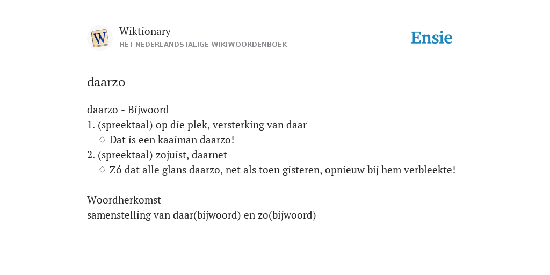The height and width of the screenshot is (275, 550).
Task: Click the text 'samenstelling van daar(bijwoord)'
Action: pyautogui.click(x=164, y=215)
